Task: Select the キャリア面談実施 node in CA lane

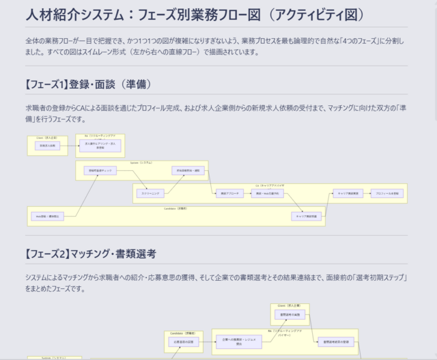Action: click(x=348, y=193)
